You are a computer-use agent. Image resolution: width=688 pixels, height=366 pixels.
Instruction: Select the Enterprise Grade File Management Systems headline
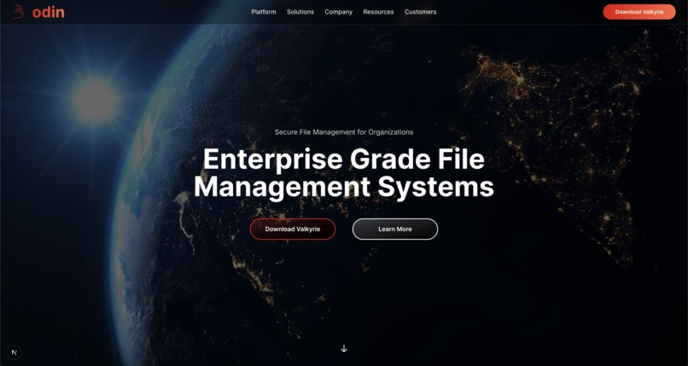pyautogui.click(x=344, y=173)
